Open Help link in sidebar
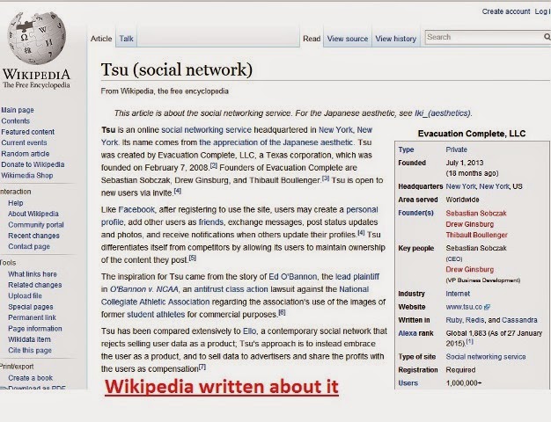This screenshot has width=551, height=422. (16, 203)
